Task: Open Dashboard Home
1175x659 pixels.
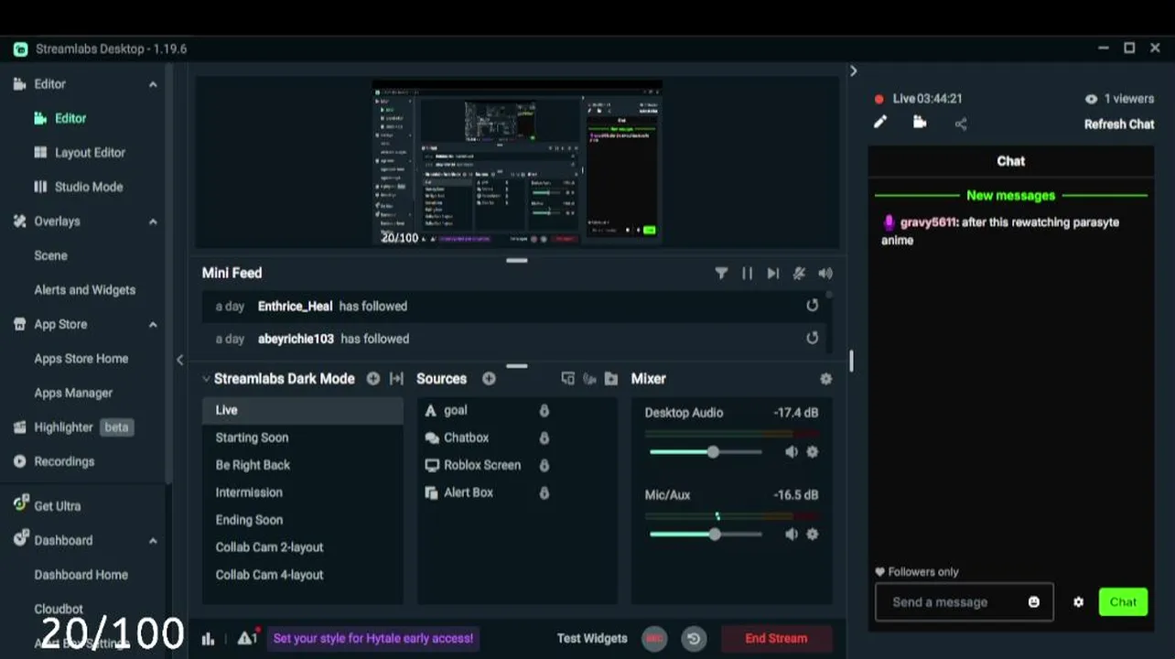Action: [x=81, y=574]
